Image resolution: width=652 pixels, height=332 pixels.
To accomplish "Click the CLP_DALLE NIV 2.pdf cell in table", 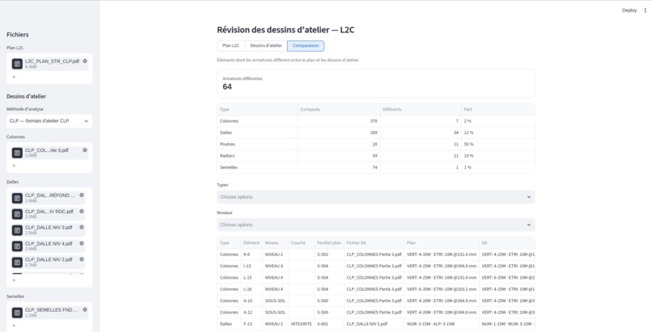I will click(374, 324).
